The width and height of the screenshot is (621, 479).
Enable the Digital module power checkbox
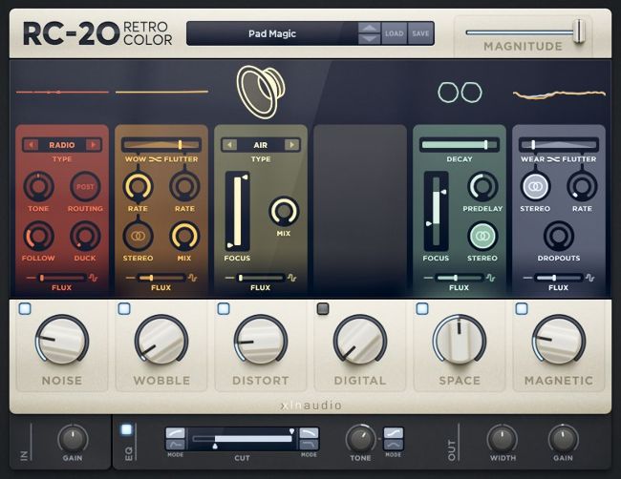(x=323, y=308)
